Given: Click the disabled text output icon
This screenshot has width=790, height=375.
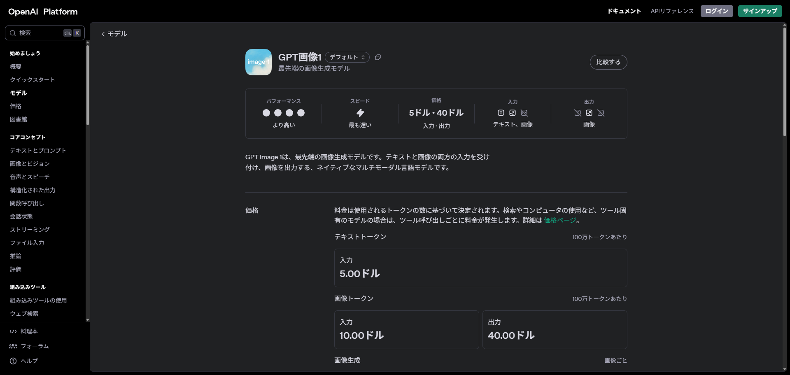Looking at the screenshot, I should pos(578,113).
